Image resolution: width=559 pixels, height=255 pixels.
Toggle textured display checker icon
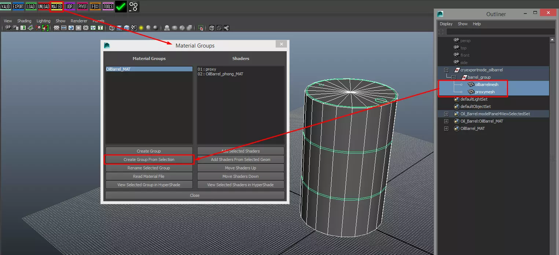click(134, 28)
